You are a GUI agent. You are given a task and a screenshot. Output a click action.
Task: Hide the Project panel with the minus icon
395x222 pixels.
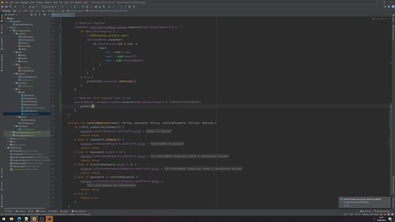(49, 15)
